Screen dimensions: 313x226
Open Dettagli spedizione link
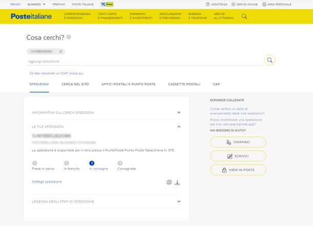pos(47,182)
